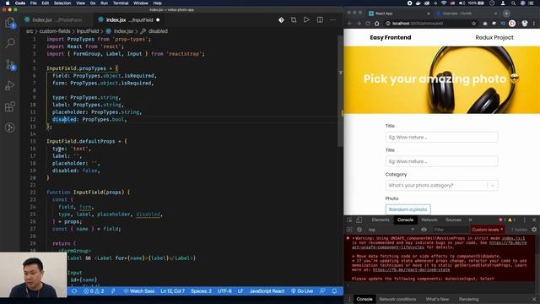Click the browser reload button

pos(368,24)
